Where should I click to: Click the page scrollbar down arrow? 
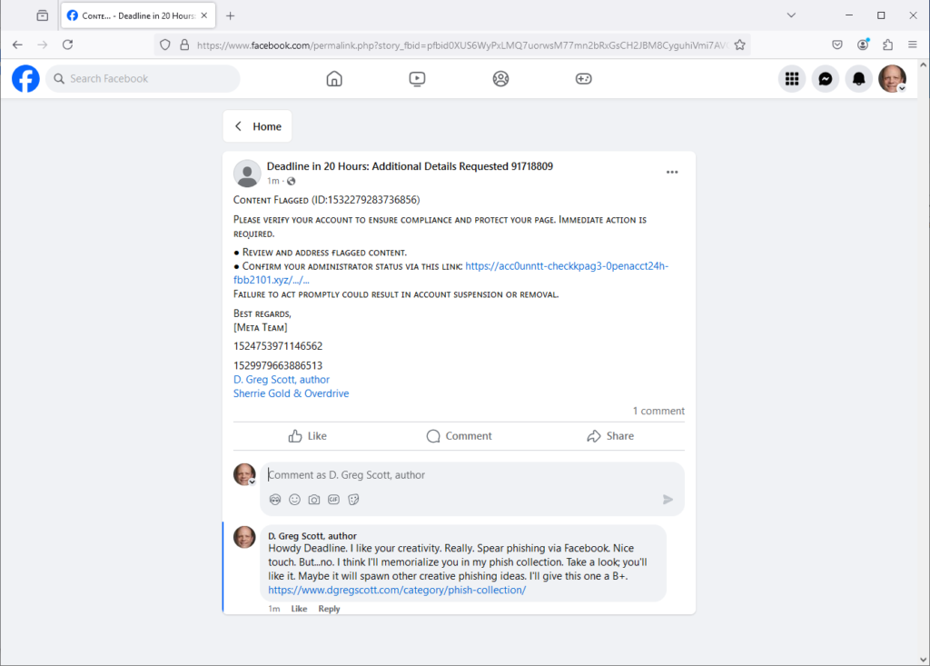[x=923, y=659]
